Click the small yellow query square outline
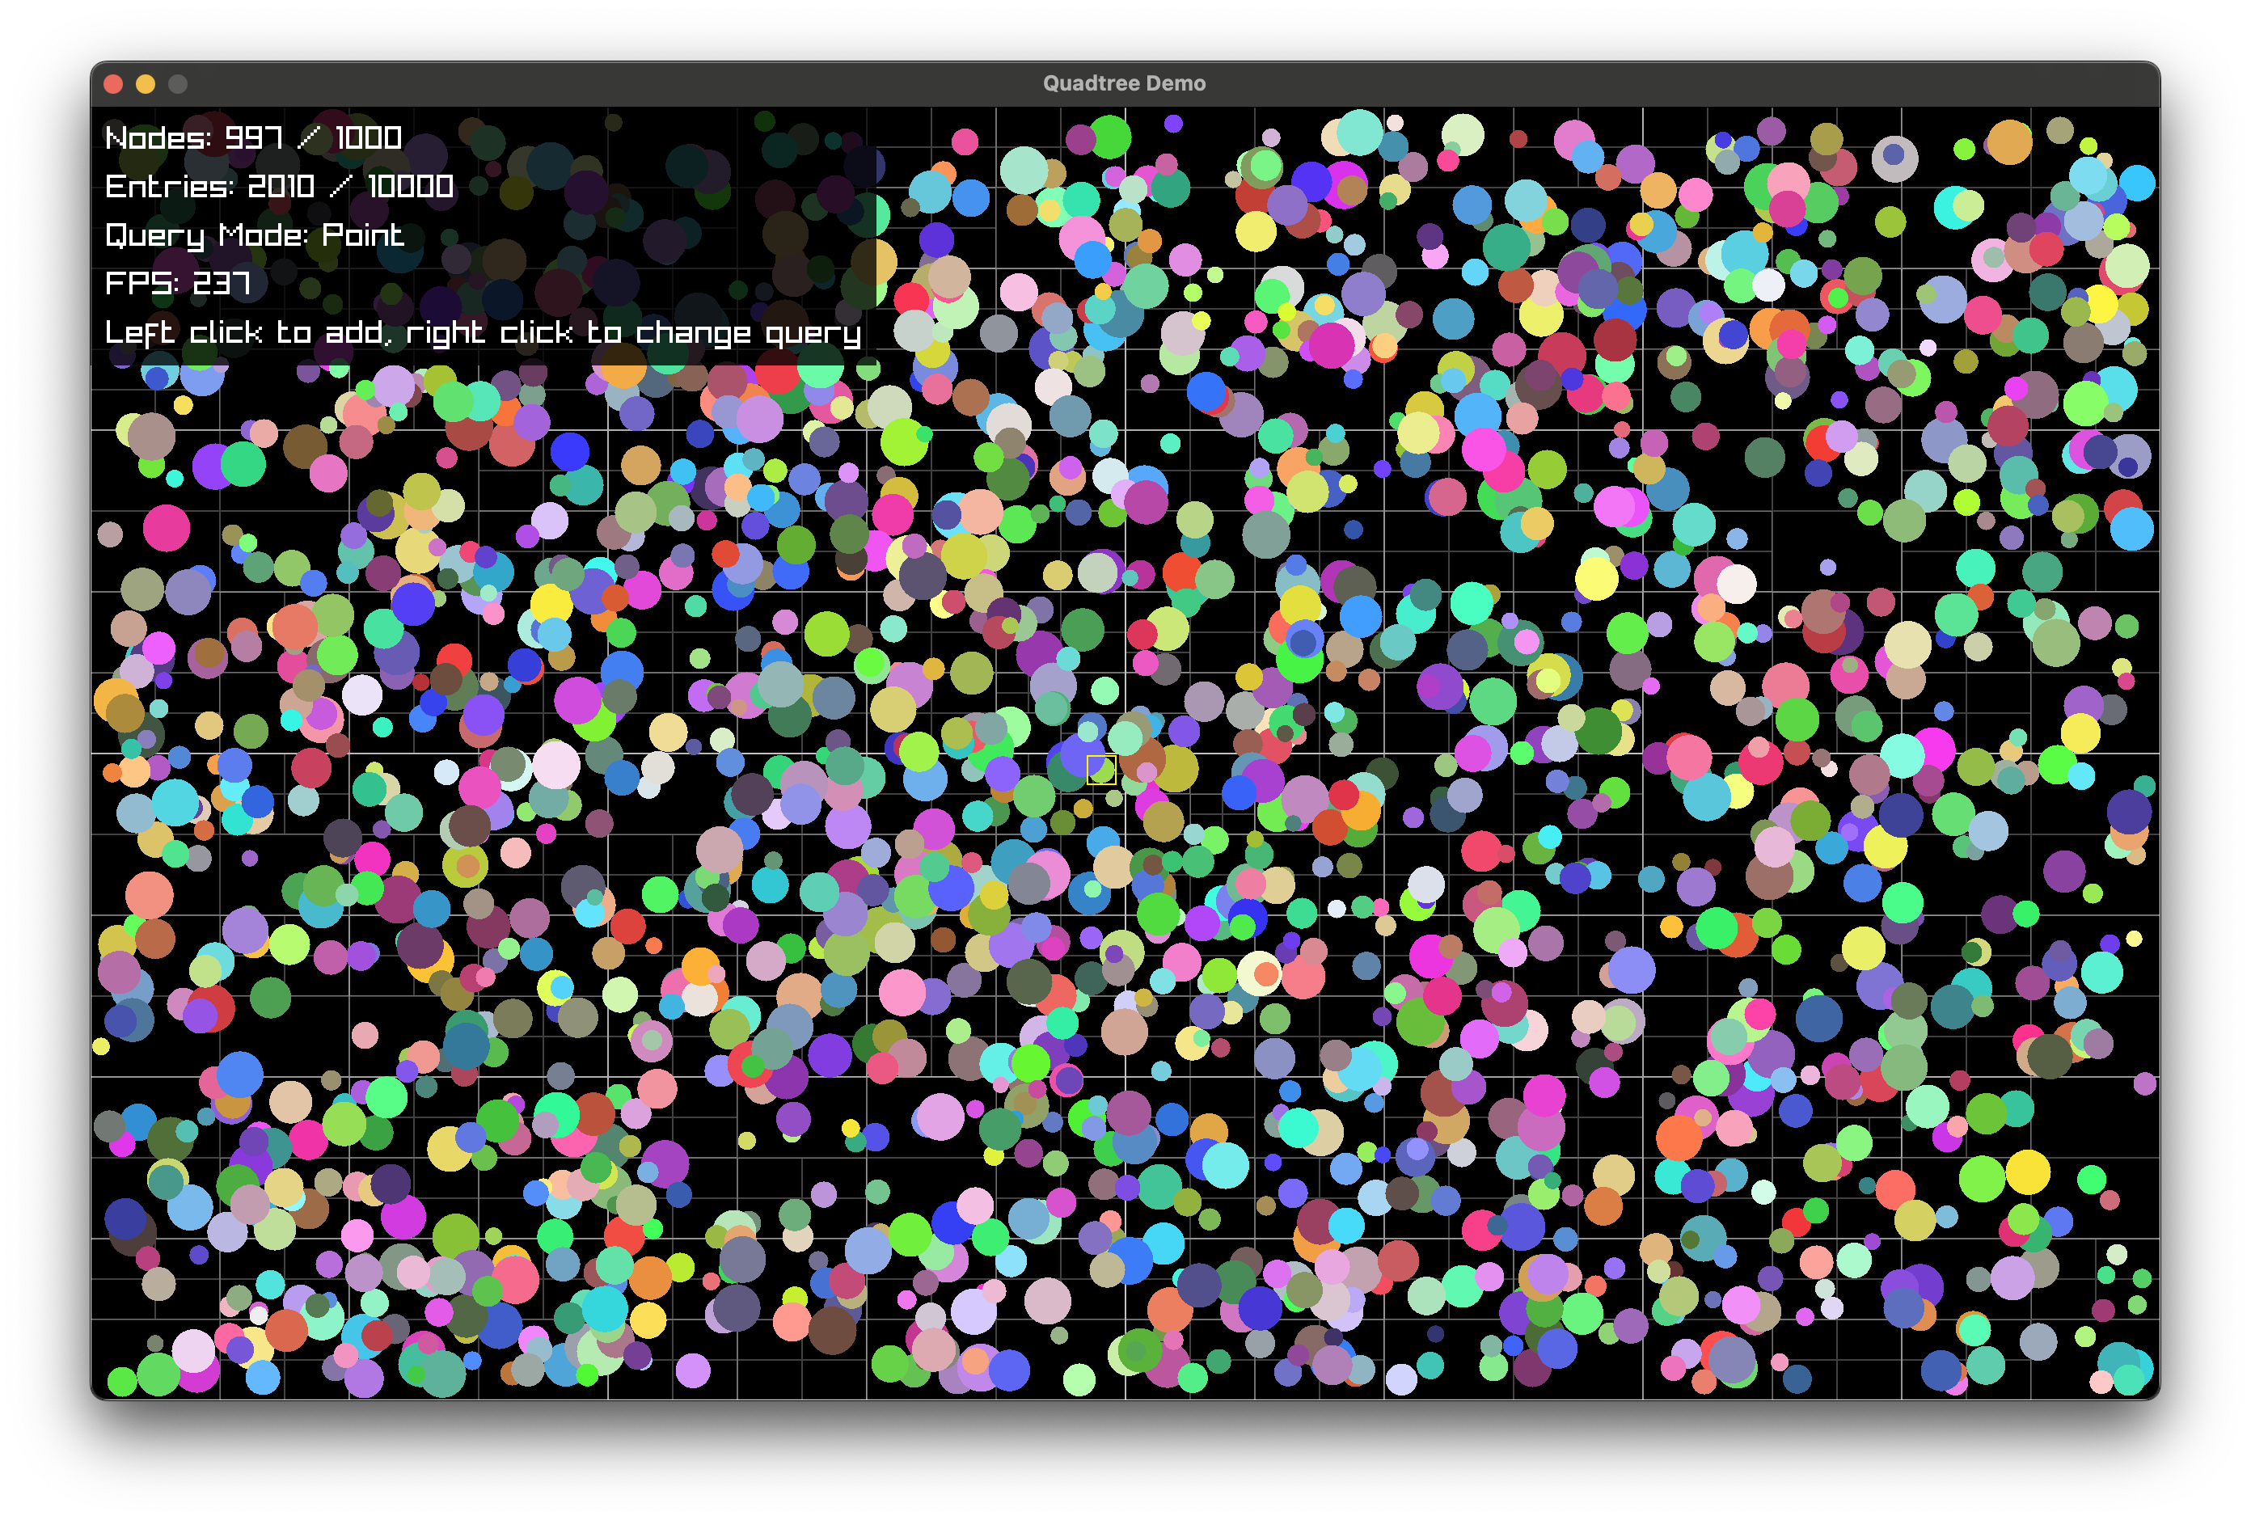Image resolution: width=2251 pixels, height=1520 pixels. pyautogui.click(x=1101, y=769)
